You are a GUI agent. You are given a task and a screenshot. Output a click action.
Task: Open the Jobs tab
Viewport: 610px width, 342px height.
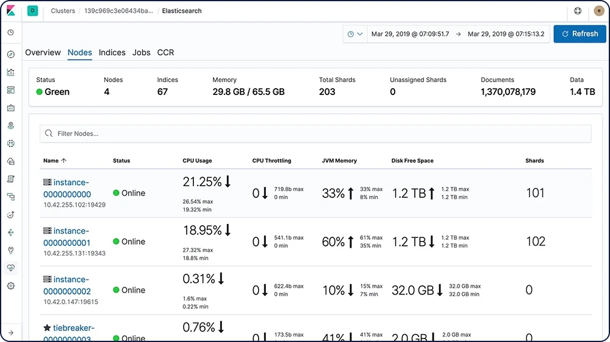[x=142, y=52]
